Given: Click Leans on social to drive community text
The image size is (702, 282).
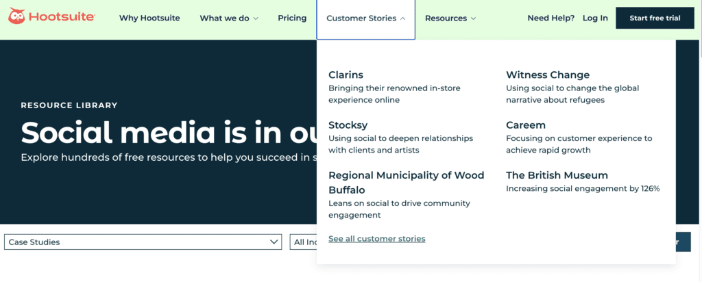Looking at the screenshot, I should tap(400, 209).
